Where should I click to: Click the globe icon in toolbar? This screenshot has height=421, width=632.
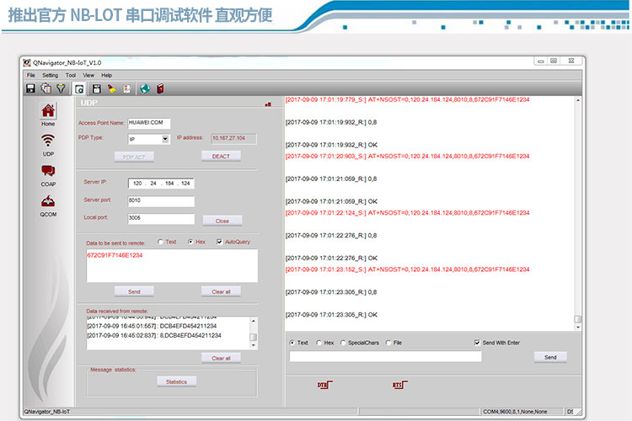coord(145,88)
